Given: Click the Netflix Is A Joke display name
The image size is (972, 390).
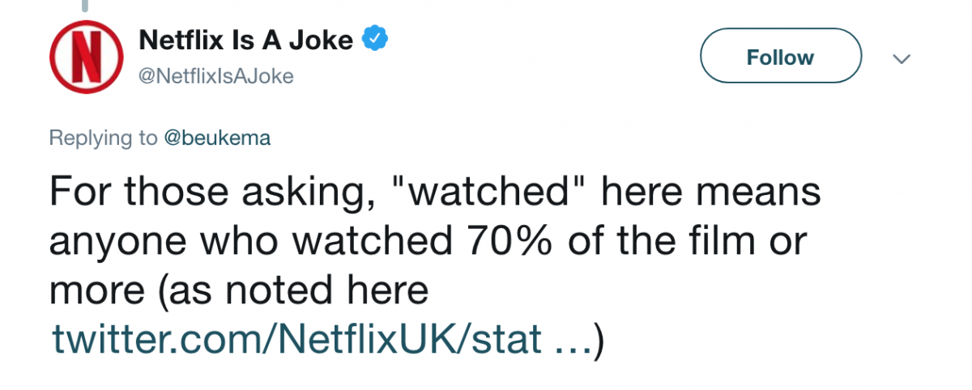Looking at the screenshot, I should point(246,39).
